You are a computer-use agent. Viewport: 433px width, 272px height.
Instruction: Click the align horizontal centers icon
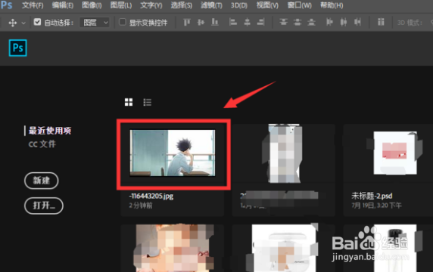[247, 22]
